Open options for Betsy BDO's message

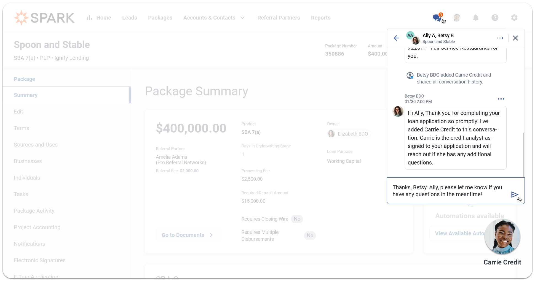(501, 99)
